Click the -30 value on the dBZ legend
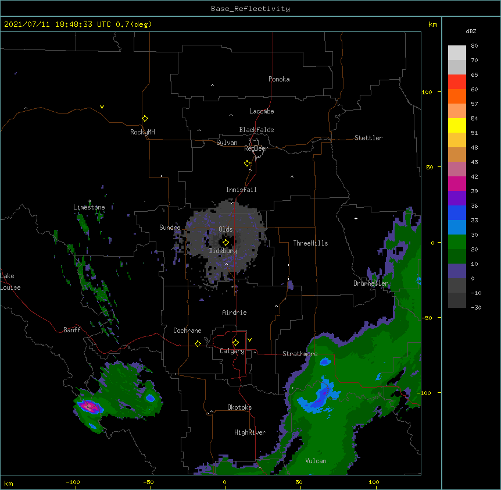 pyautogui.click(x=476, y=308)
